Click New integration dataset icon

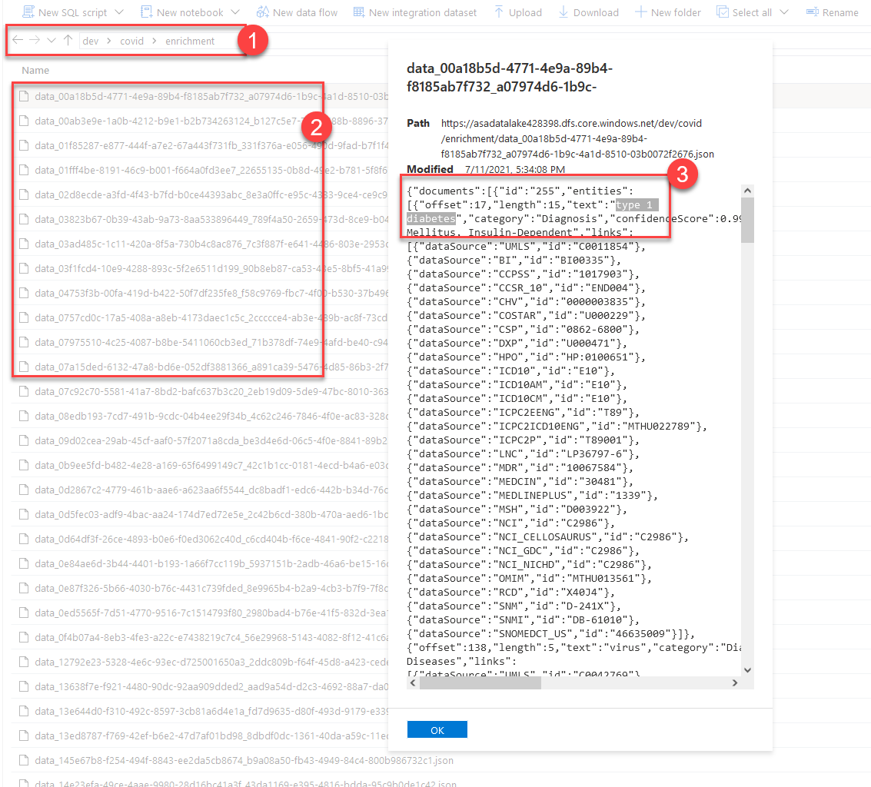tap(358, 12)
